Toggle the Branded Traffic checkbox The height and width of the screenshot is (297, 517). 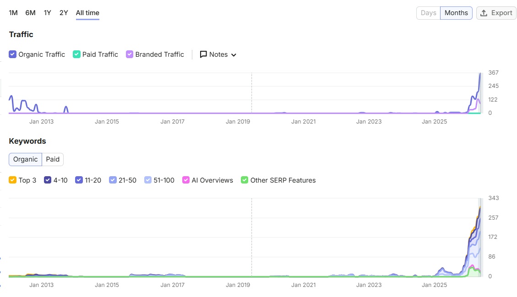coord(130,54)
